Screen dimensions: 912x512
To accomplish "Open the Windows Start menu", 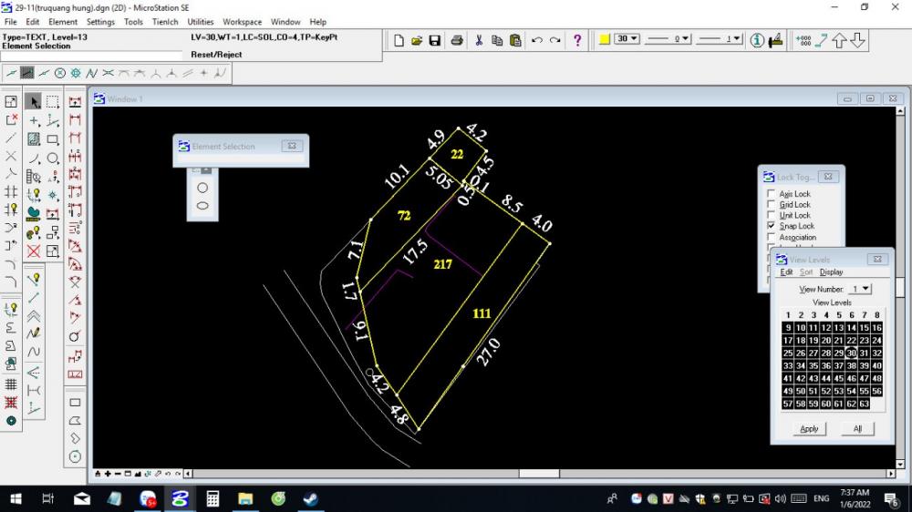I will 16,498.
